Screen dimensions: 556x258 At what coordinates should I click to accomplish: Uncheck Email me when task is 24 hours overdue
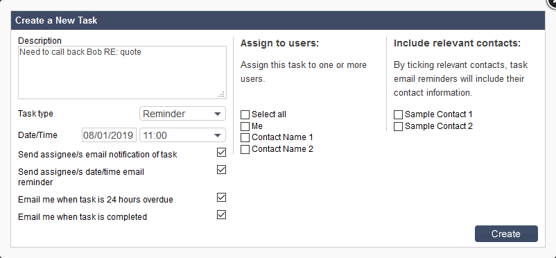[x=221, y=198]
